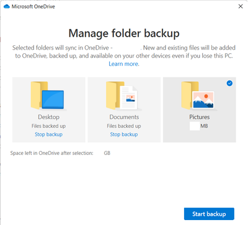The width and height of the screenshot is (248, 225).
Task: Click Files backed up status under Desktop
Action: point(48,126)
